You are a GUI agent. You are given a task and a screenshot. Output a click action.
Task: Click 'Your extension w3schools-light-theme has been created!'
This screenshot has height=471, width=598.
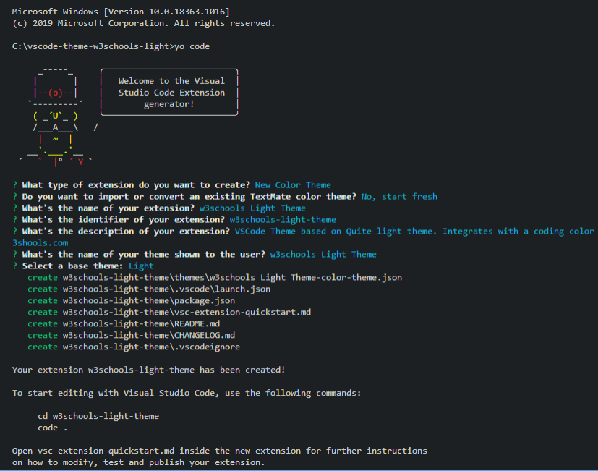tap(149, 370)
